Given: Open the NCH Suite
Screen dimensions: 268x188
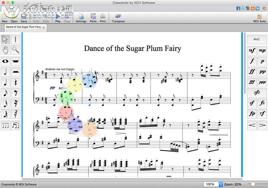Looking at the screenshot, I should coord(259,18).
